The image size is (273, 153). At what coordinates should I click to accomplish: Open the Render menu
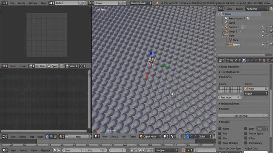pyautogui.click(x=22, y=3)
